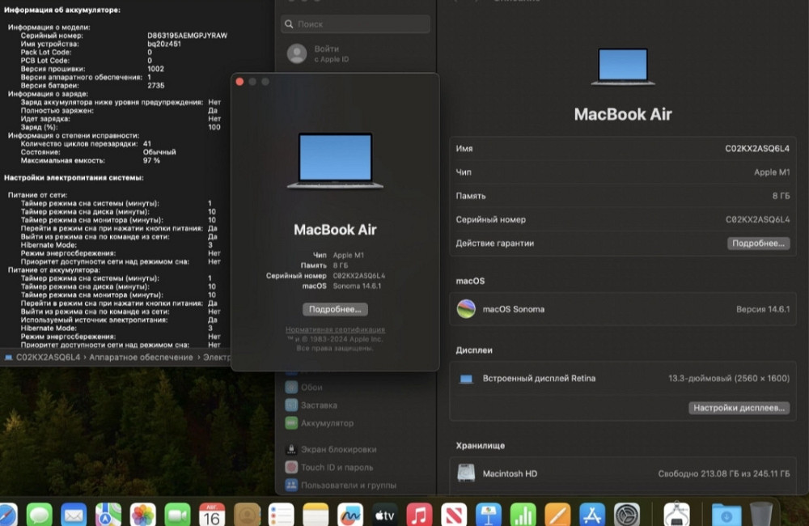Click the Нормативная сертификация link
809x526 pixels.
coord(334,329)
